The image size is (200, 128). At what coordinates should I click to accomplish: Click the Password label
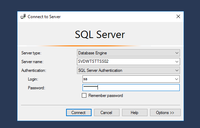click(36, 88)
